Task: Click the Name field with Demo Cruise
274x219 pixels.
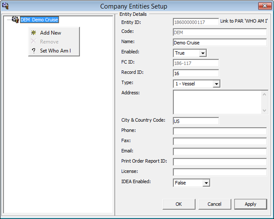Action: pyautogui.click(x=220, y=42)
